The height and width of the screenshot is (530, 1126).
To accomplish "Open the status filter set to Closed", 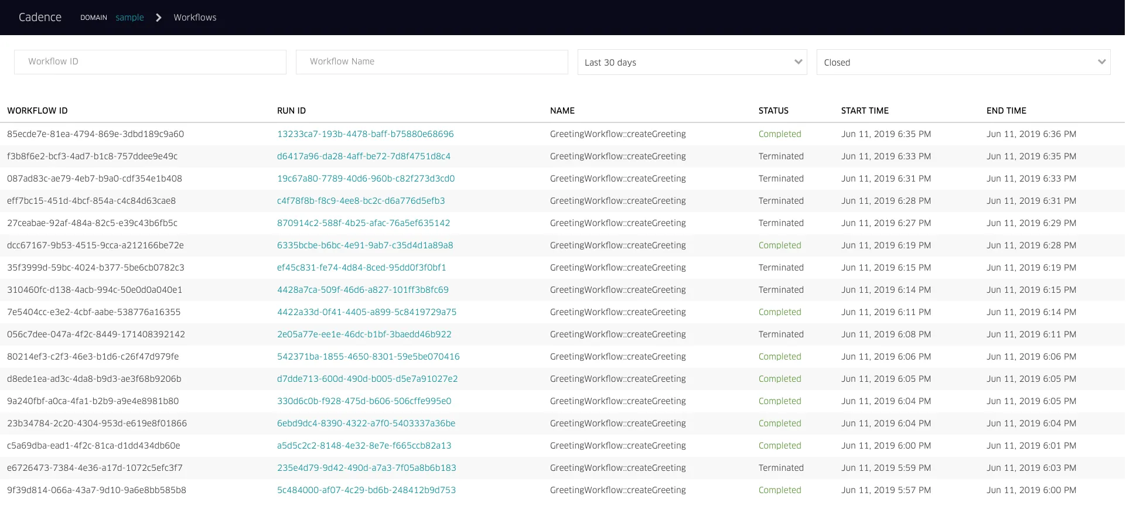I will coord(963,61).
